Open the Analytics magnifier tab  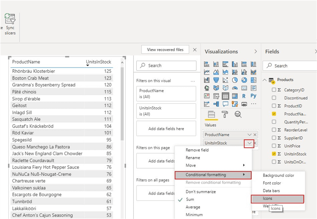coord(238,114)
